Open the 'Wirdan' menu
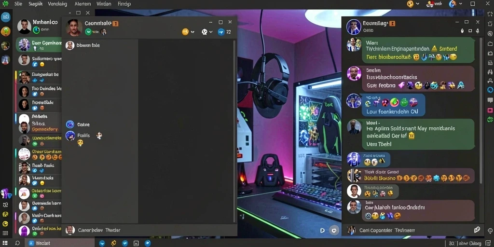The width and height of the screenshot is (494, 247). pyautogui.click(x=104, y=4)
